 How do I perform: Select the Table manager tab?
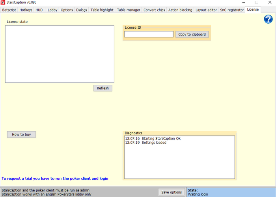[x=129, y=10]
